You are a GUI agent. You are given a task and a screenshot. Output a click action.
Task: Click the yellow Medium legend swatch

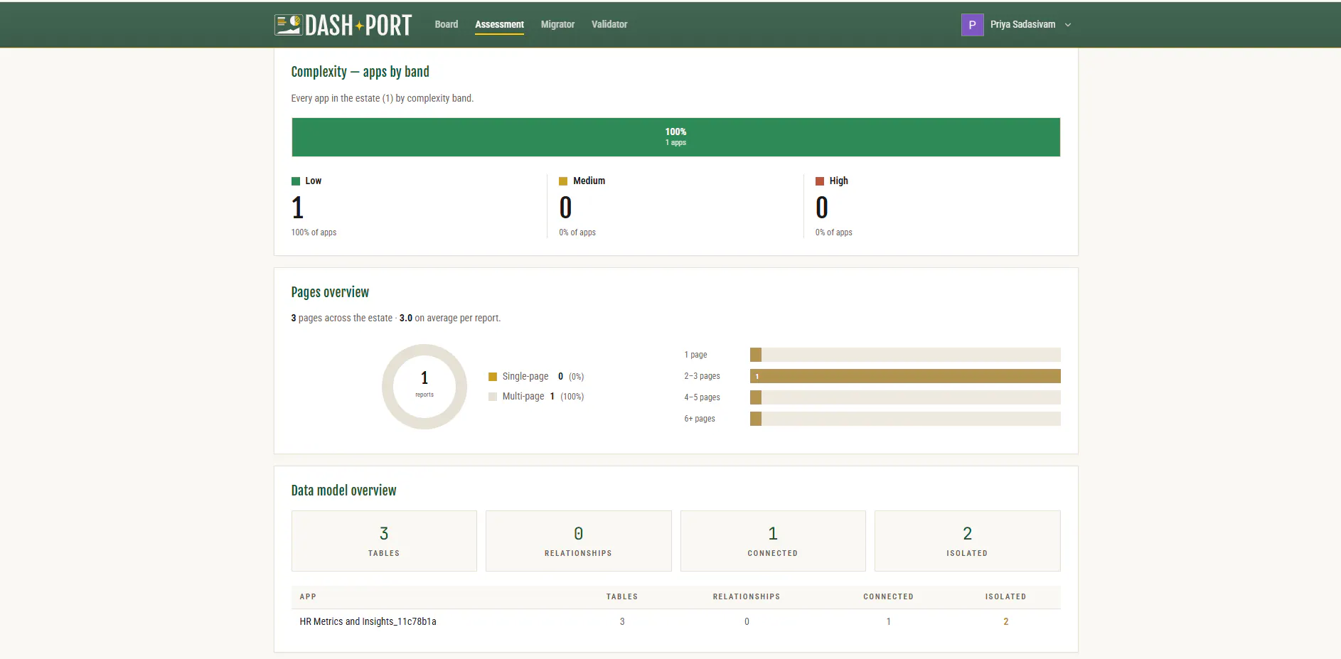coord(563,181)
